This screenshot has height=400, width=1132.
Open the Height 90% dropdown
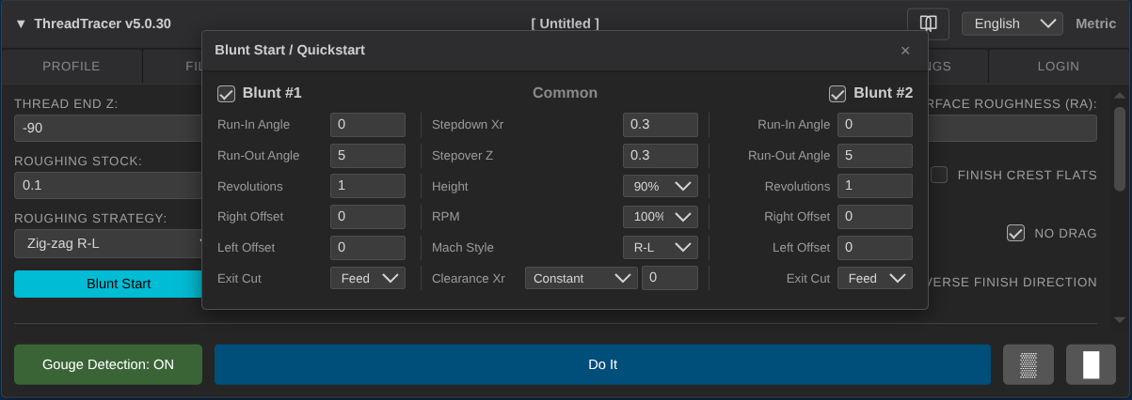click(x=661, y=186)
